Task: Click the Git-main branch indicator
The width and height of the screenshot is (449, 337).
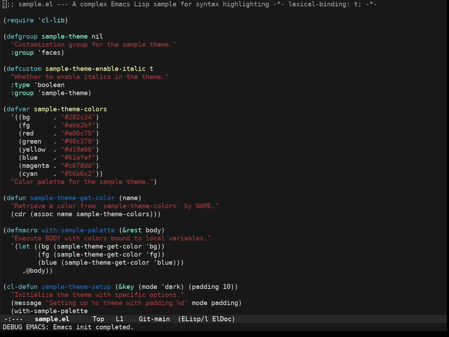Action: [x=154, y=319]
